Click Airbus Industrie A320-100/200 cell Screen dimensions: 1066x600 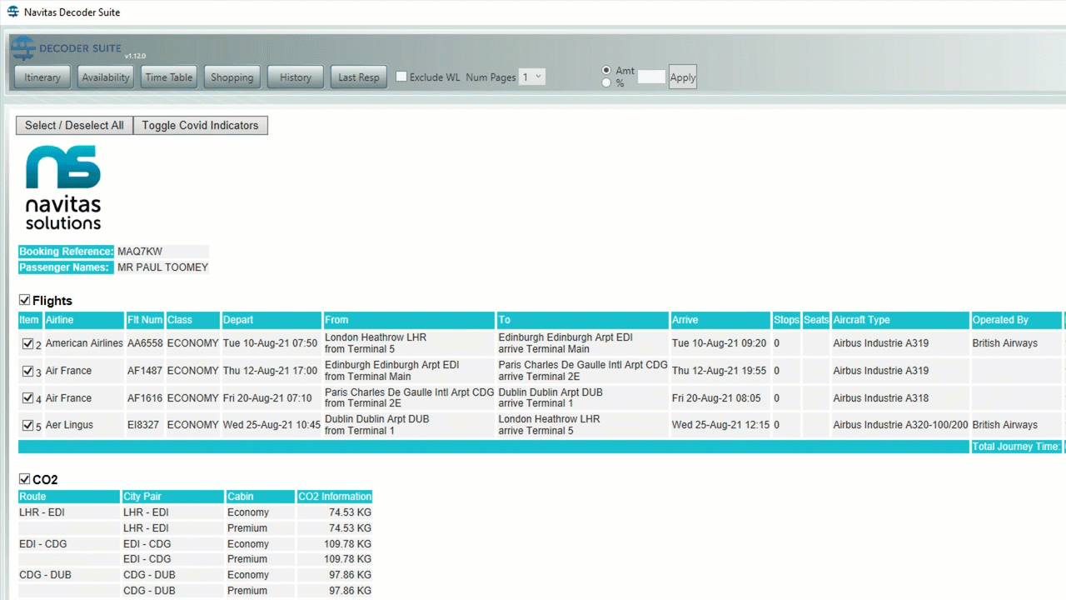coord(900,425)
